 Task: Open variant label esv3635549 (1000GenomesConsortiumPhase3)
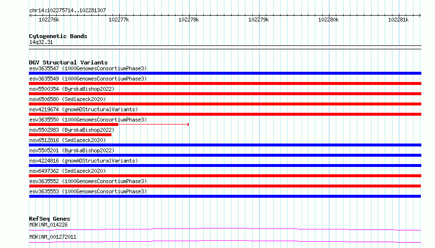88,79
